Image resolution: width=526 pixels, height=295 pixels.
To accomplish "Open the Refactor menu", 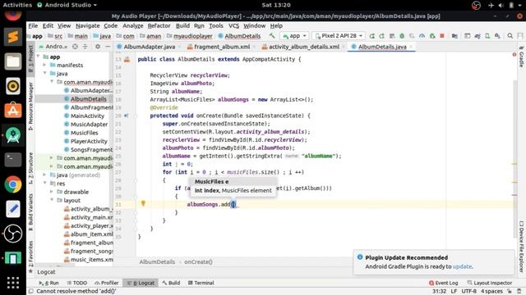I will (x=159, y=25).
